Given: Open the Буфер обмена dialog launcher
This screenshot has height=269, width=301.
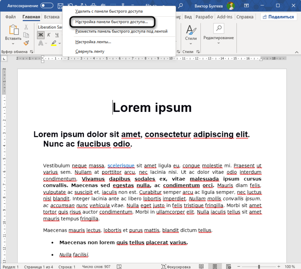Looking at the screenshot, I should (32, 52).
